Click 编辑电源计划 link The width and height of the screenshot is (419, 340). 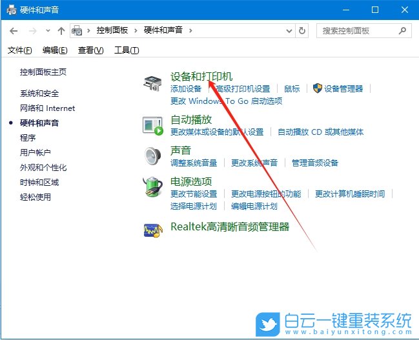[x=254, y=206]
